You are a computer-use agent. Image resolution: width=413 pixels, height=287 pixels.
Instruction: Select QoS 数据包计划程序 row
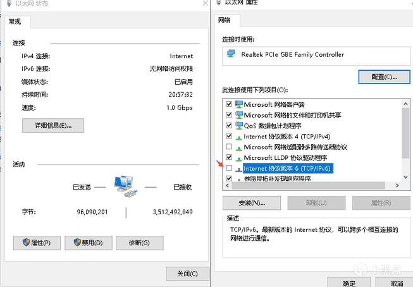[273, 126]
